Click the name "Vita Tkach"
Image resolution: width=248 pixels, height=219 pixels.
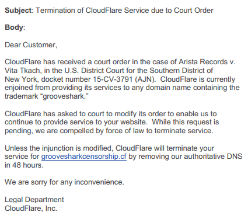pos(23,71)
